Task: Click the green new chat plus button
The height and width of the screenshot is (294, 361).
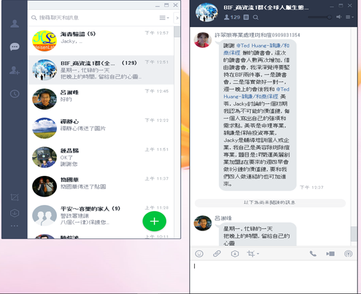Action: click(x=154, y=221)
